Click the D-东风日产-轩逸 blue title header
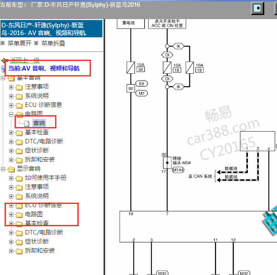 tap(51, 29)
